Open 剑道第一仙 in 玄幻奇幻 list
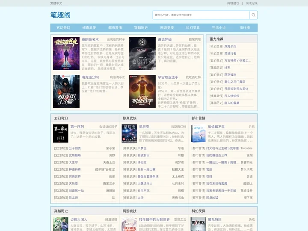 tap(76, 191)
